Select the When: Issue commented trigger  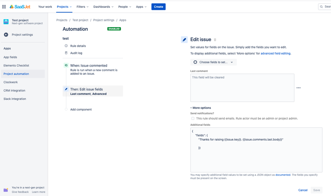coord(93,69)
